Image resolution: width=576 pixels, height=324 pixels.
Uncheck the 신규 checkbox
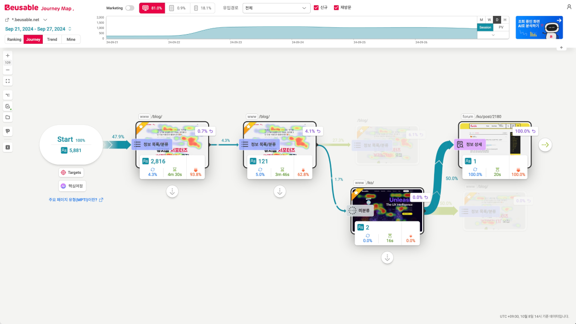coord(316,8)
